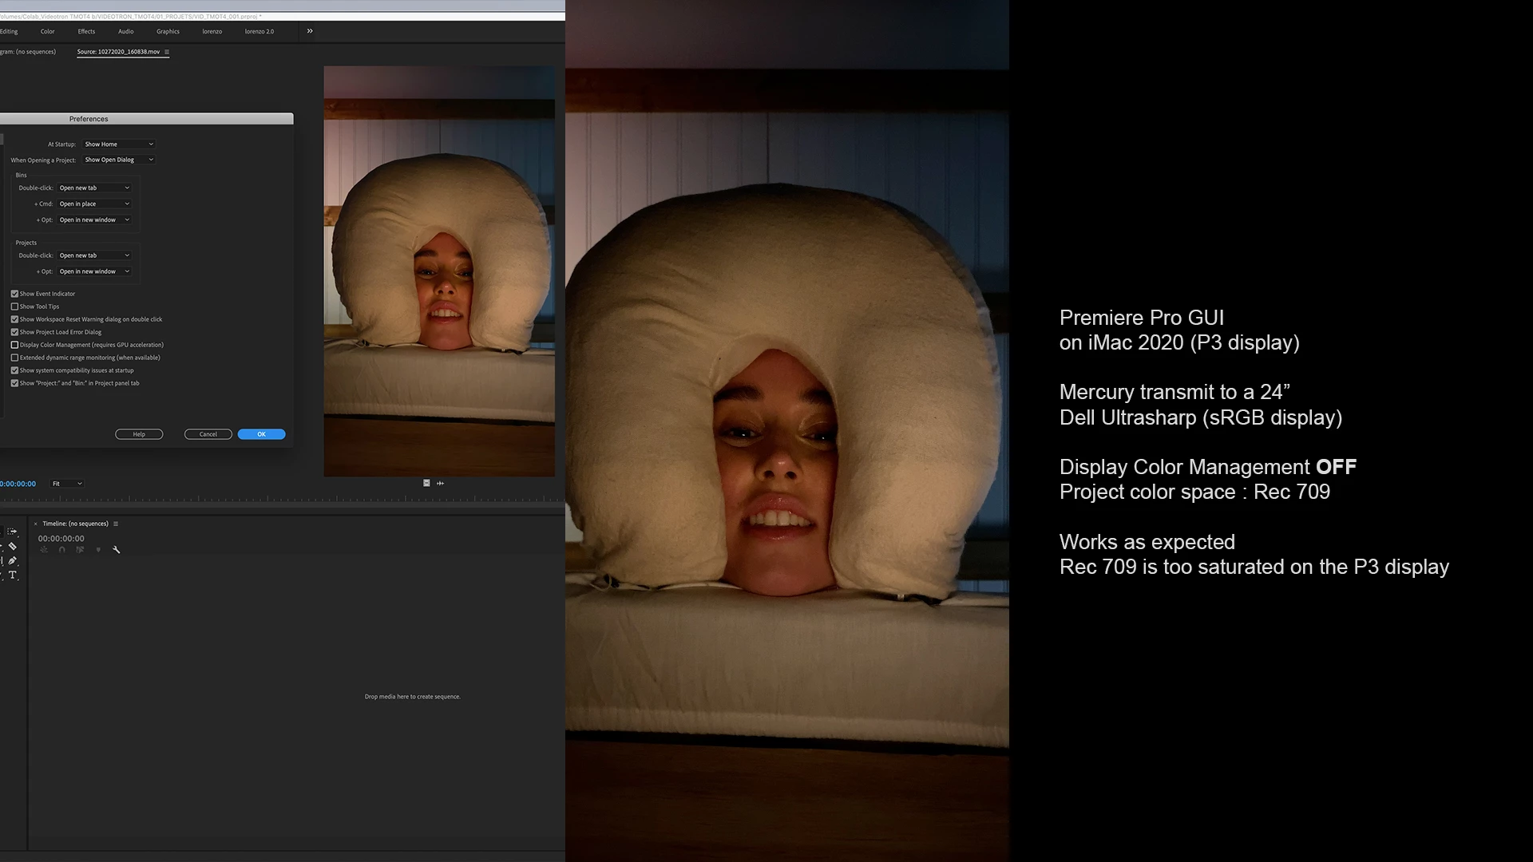Enable Show Tool Tips checkbox
1533x862 pixels.
coord(14,306)
